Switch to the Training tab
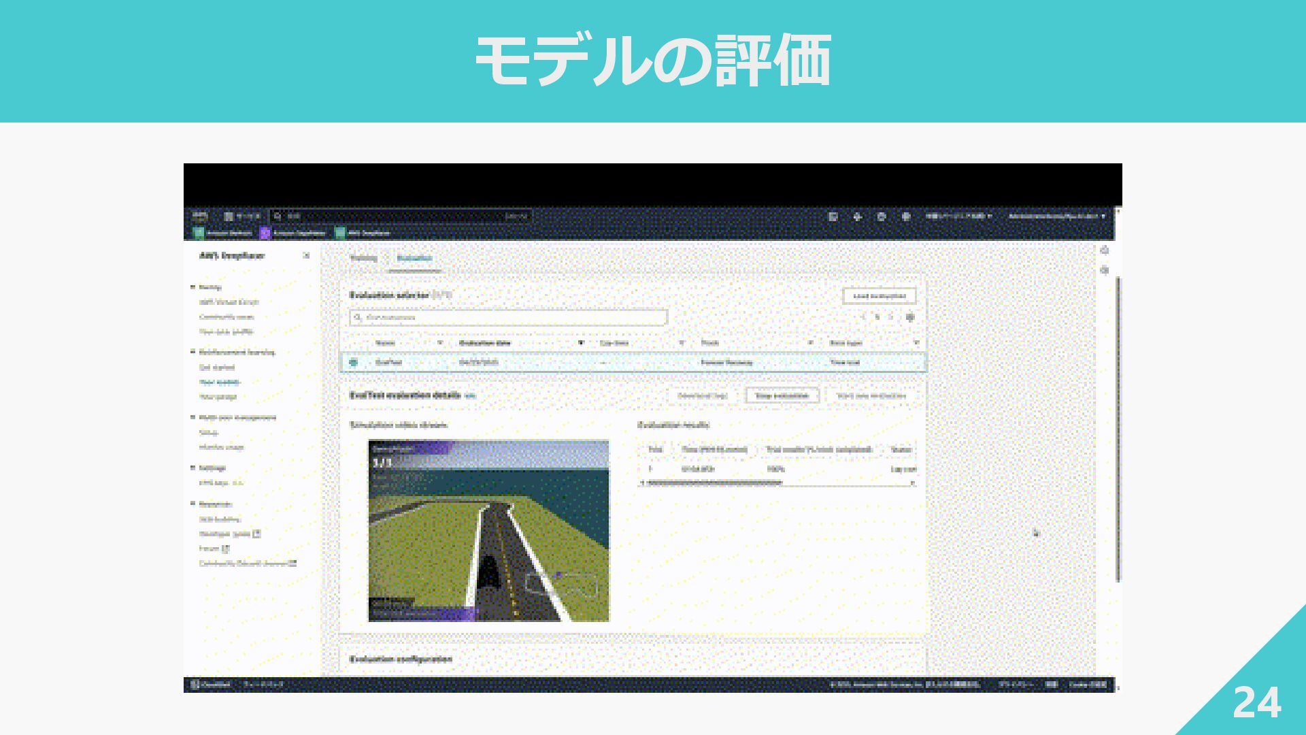Viewport: 1306px width, 735px height. tap(363, 258)
